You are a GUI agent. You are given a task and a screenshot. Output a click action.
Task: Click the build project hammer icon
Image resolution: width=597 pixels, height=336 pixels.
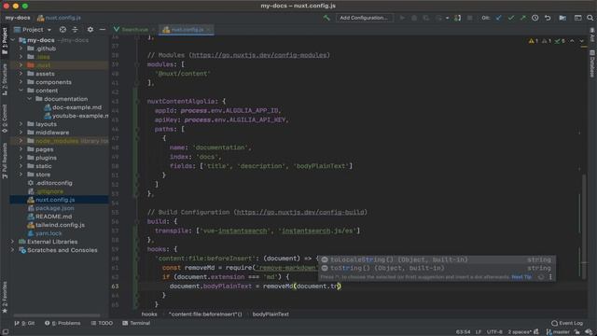326,18
